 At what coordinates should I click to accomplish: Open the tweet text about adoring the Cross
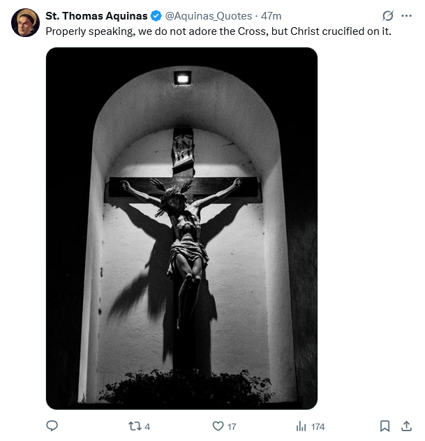218,31
